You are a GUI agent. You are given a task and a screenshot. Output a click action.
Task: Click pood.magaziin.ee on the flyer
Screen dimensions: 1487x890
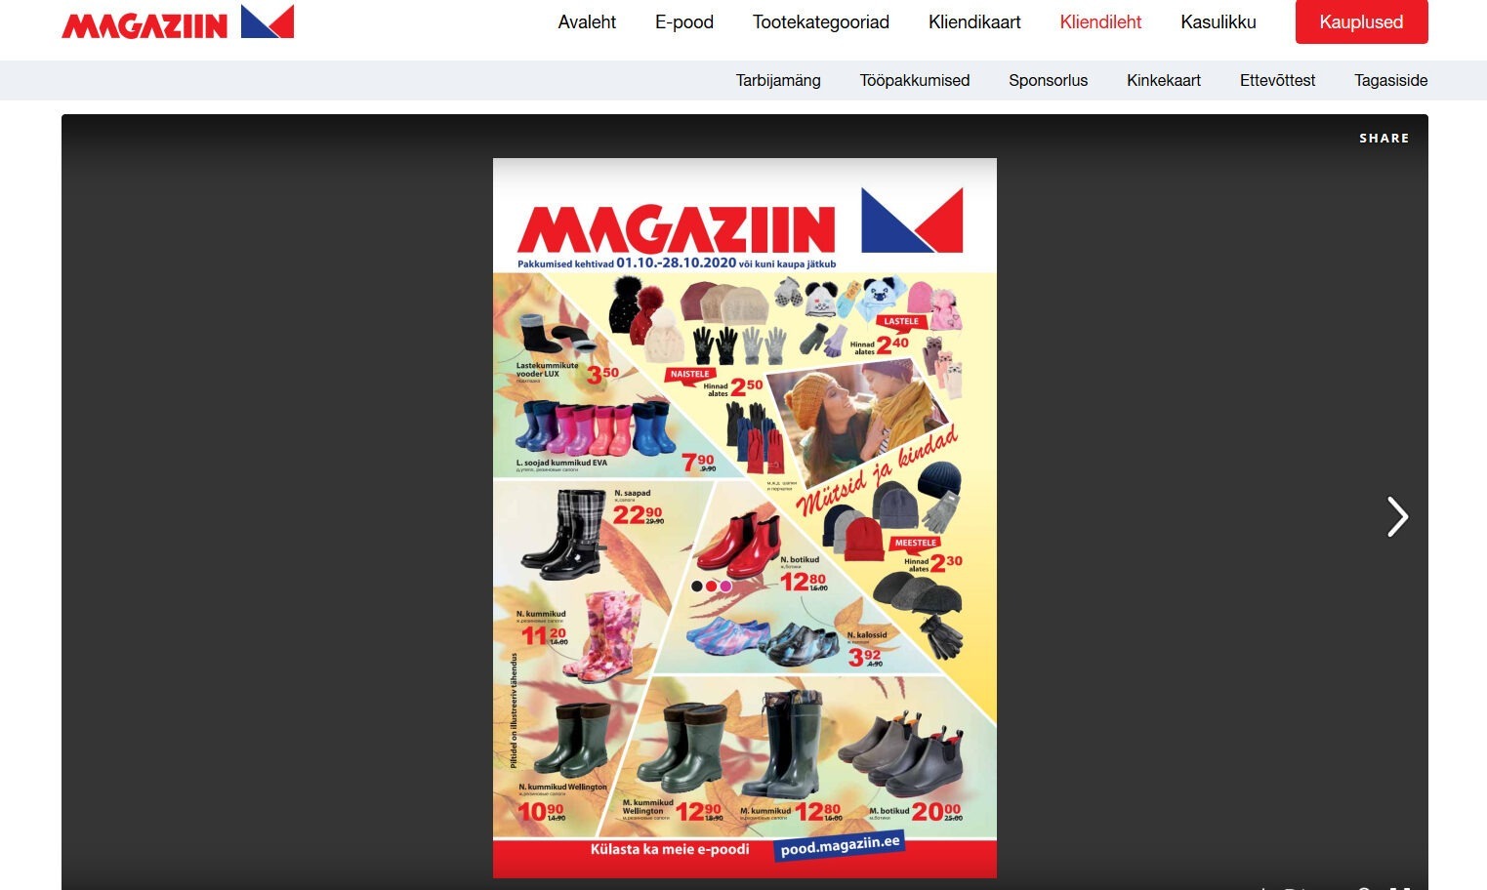click(840, 845)
